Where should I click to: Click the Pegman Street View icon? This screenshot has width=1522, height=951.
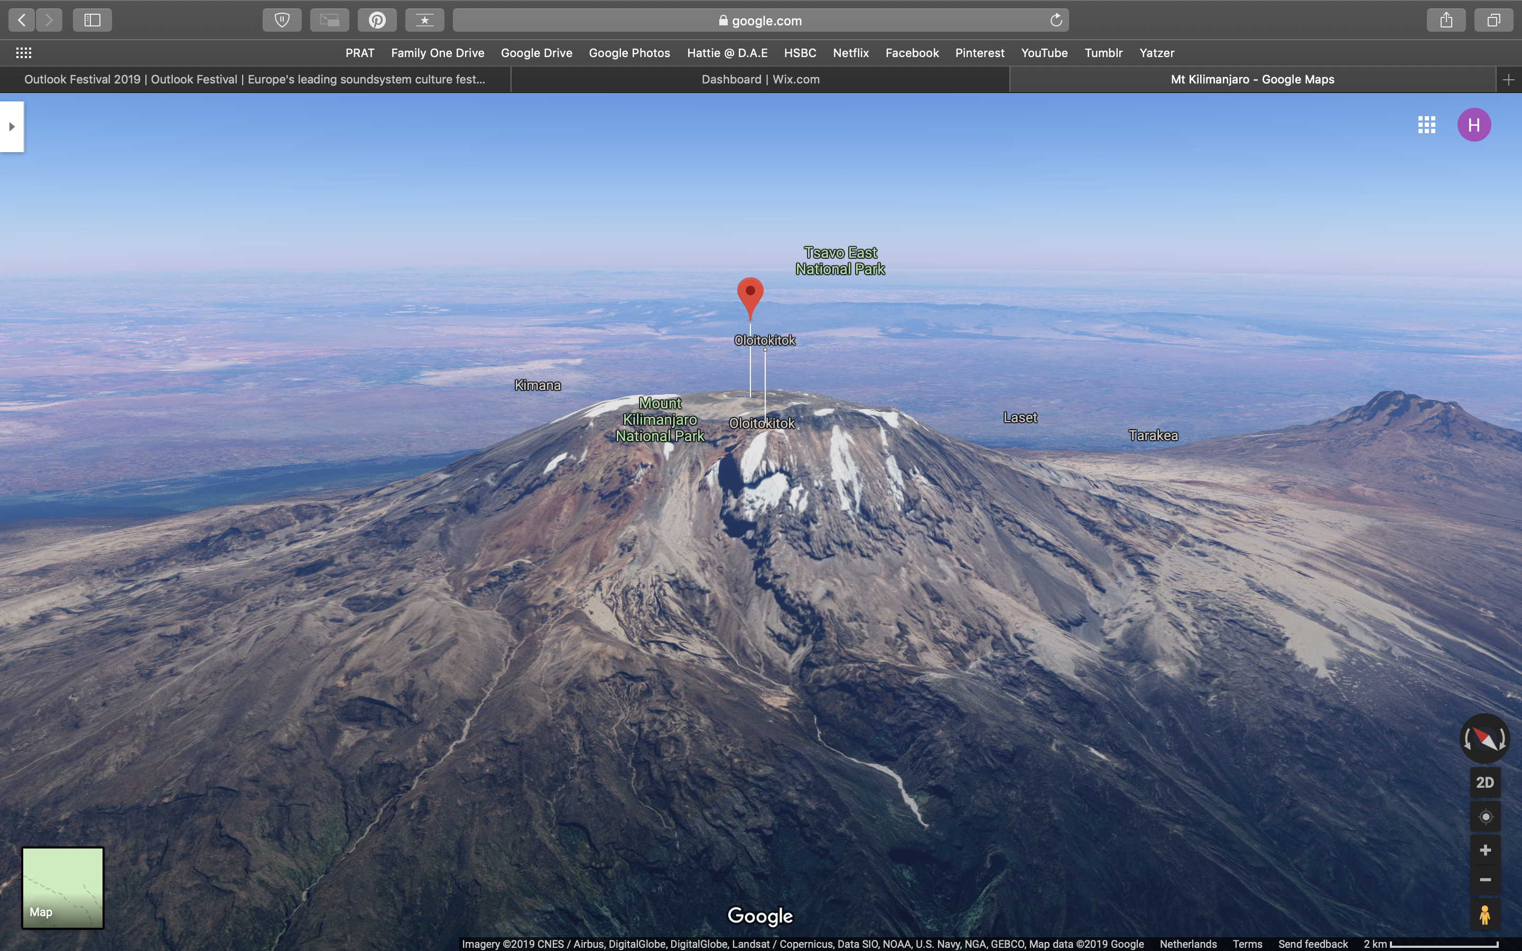pyautogui.click(x=1485, y=915)
